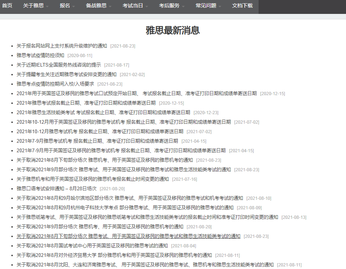Screen dimensions: 346x269
Task: Open the 常见问题 menu
Action: [x=206, y=5]
